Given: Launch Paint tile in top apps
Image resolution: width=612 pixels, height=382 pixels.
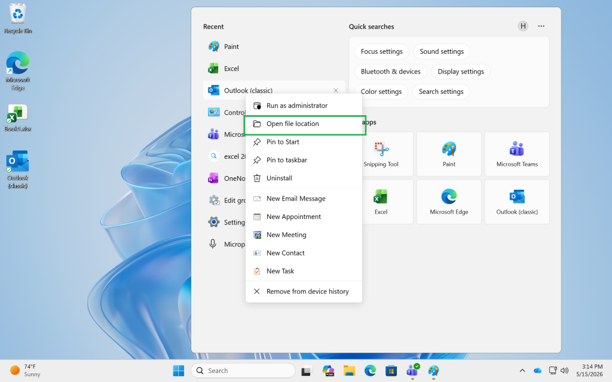Looking at the screenshot, I should (449, 154).
